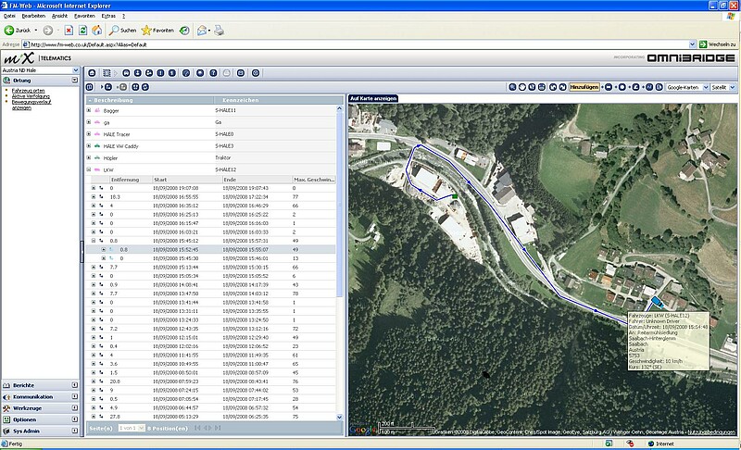This screenshot has height=450, width=741.
Task: Click the Zurück back button
Action: click(x=19, y=31)
